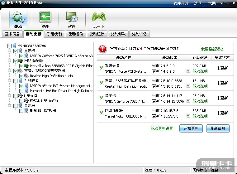Click the icon beside NVIDIA nForce PCI System Management
Screen dimensions: 237x174
[x=26, y=86]
